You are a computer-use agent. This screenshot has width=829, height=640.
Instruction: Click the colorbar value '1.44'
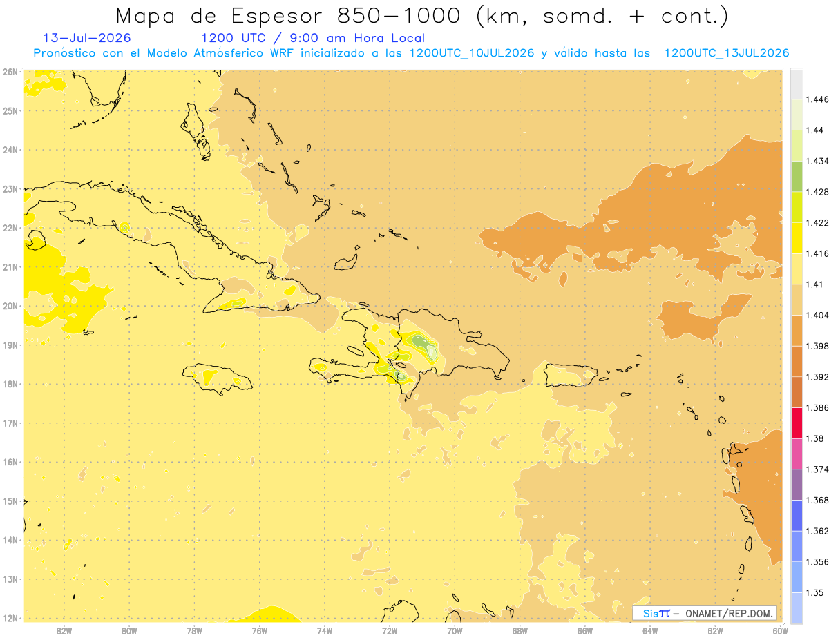815,130
